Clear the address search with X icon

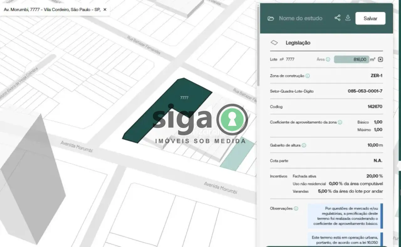(x=105, y=10)
